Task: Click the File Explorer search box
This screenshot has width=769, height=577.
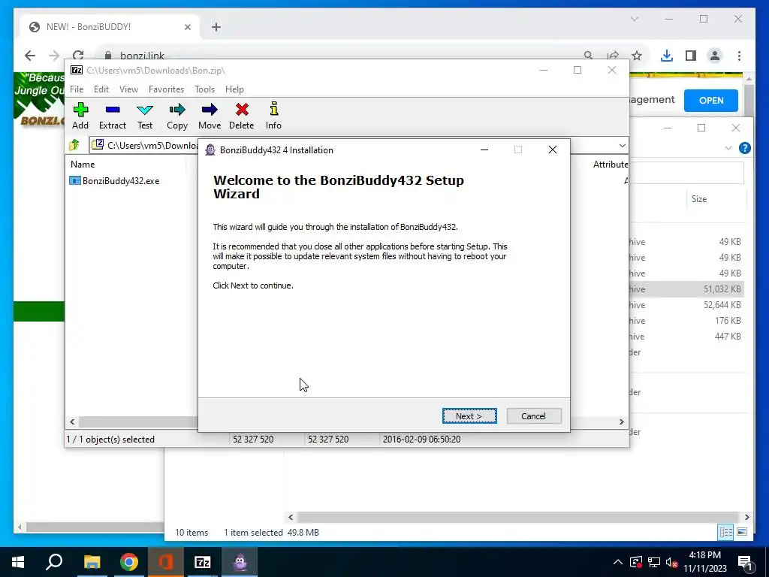Action: [686, 173]
